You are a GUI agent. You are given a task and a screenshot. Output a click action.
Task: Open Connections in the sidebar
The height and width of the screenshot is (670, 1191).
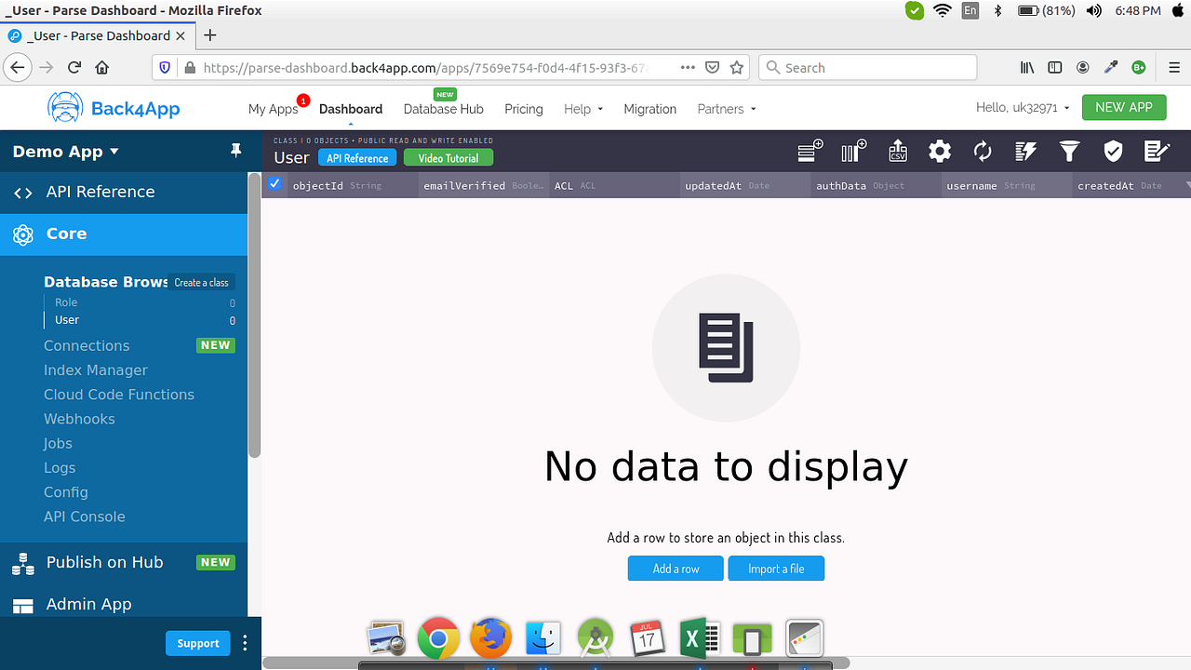87,345
